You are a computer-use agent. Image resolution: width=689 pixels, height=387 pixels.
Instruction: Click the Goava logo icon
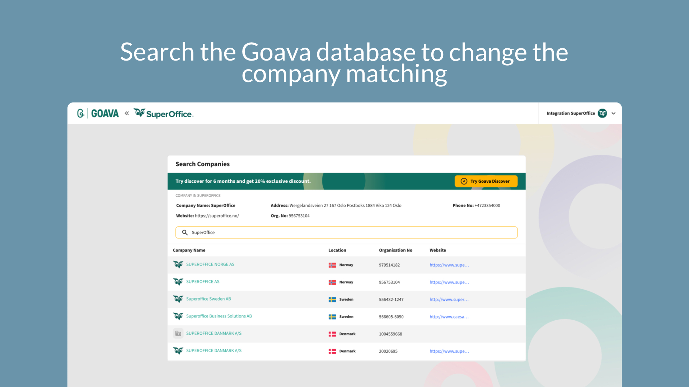[x=80, y=113]
